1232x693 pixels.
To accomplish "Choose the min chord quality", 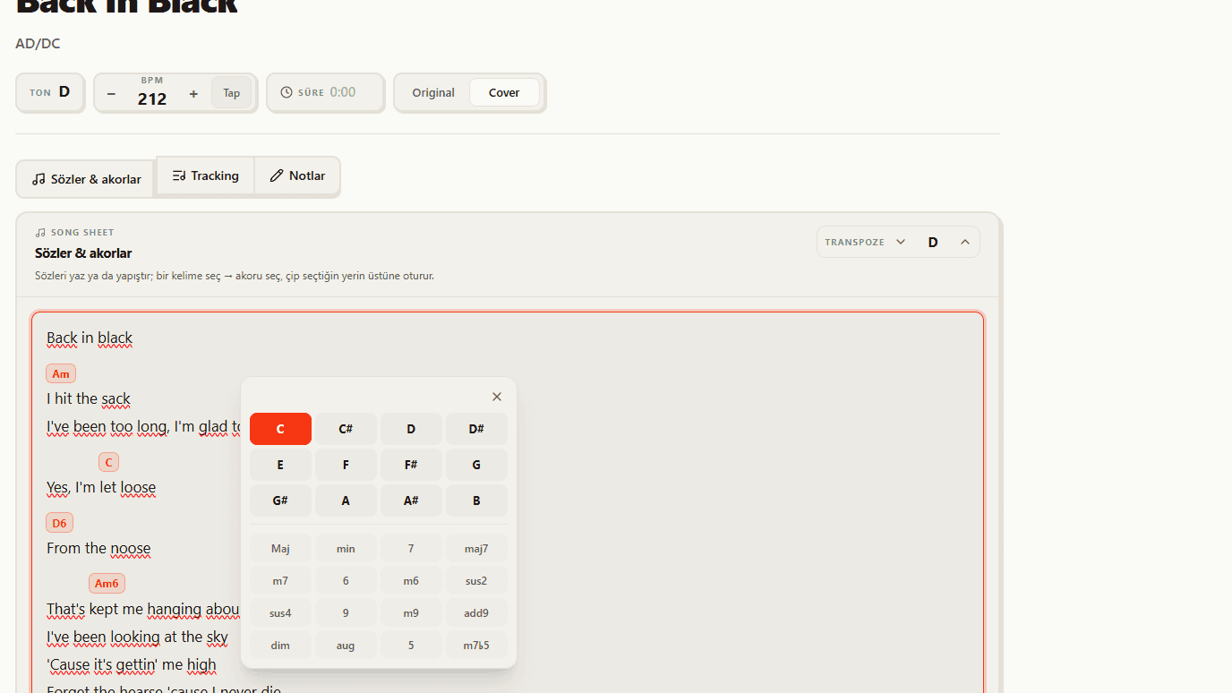I will [346, 549].
